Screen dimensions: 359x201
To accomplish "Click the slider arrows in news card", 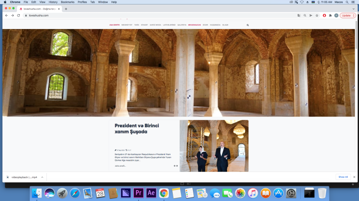I will tap(176, 166).
